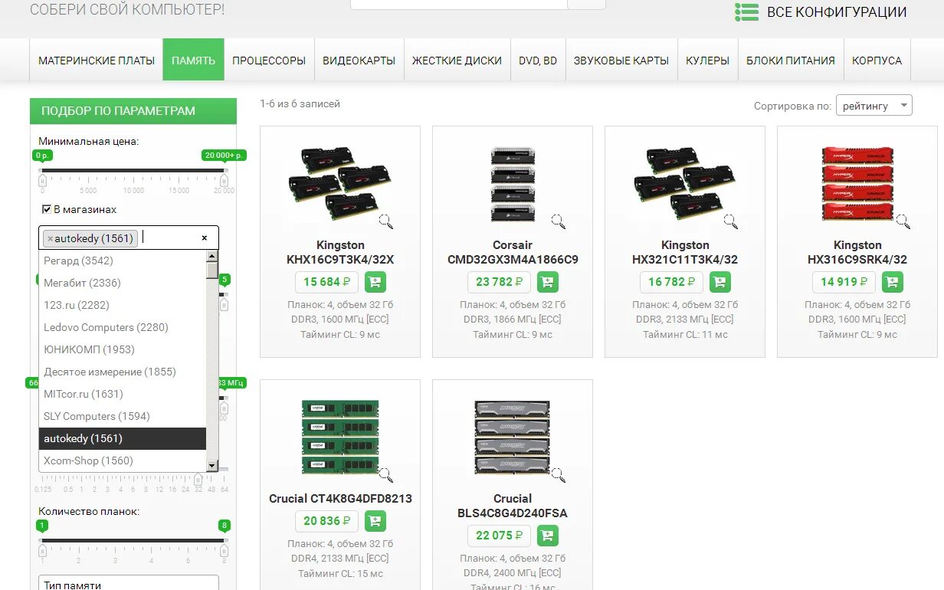Click the 14 919 ₽ price button
The width and height of the screenshot is (944, 590).
click(844, 282)
